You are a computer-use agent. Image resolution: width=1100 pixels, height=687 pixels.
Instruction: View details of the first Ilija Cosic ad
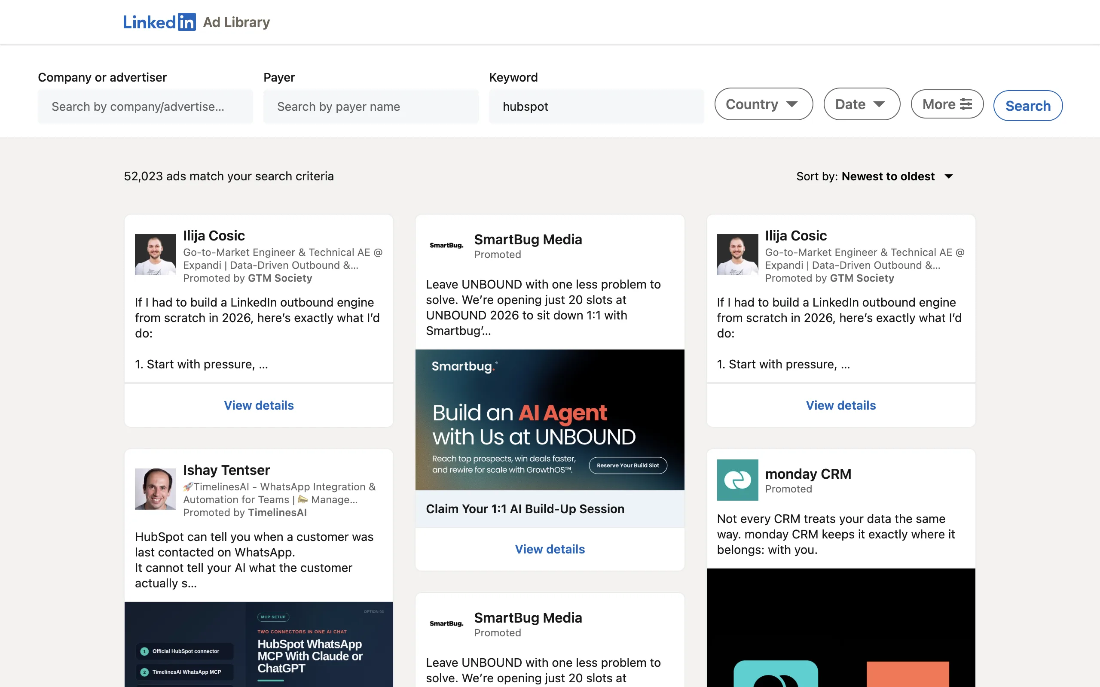tap(259, 405)
